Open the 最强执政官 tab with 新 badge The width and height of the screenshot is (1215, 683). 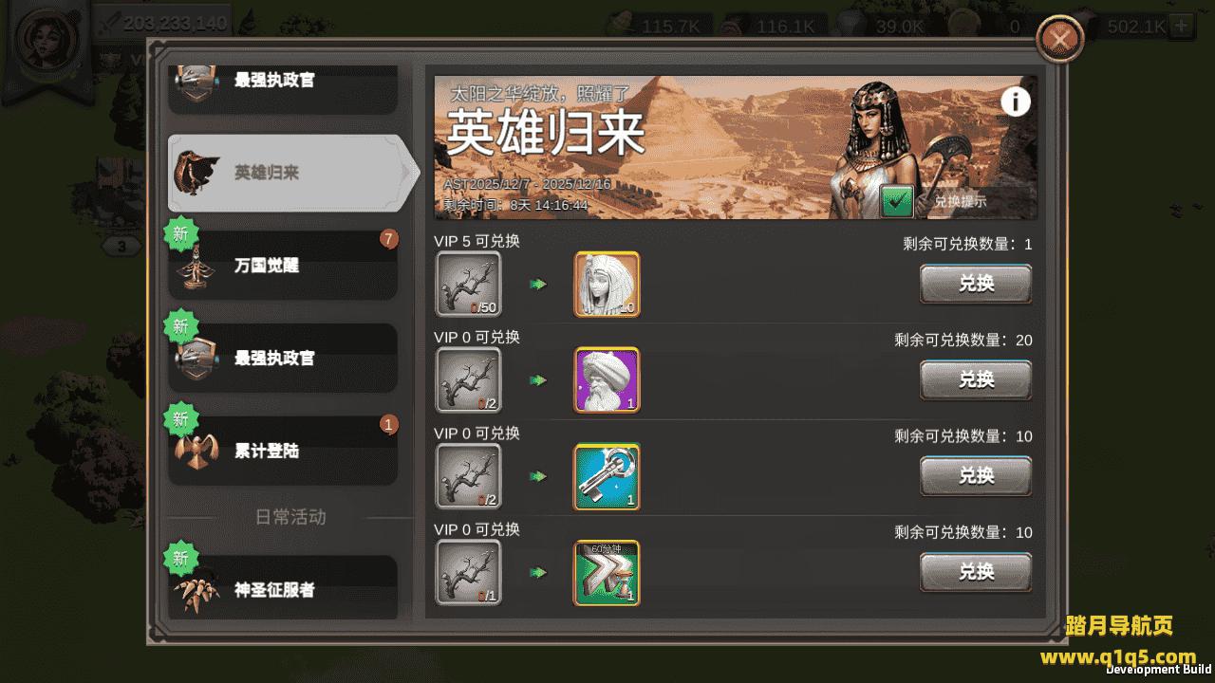click(x=283, y=358)
